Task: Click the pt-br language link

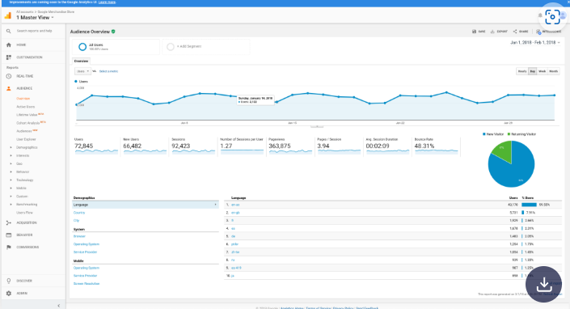Action: coord(234,244)
